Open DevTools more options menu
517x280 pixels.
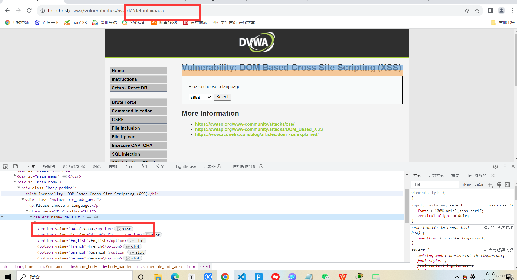pos(505,166)
